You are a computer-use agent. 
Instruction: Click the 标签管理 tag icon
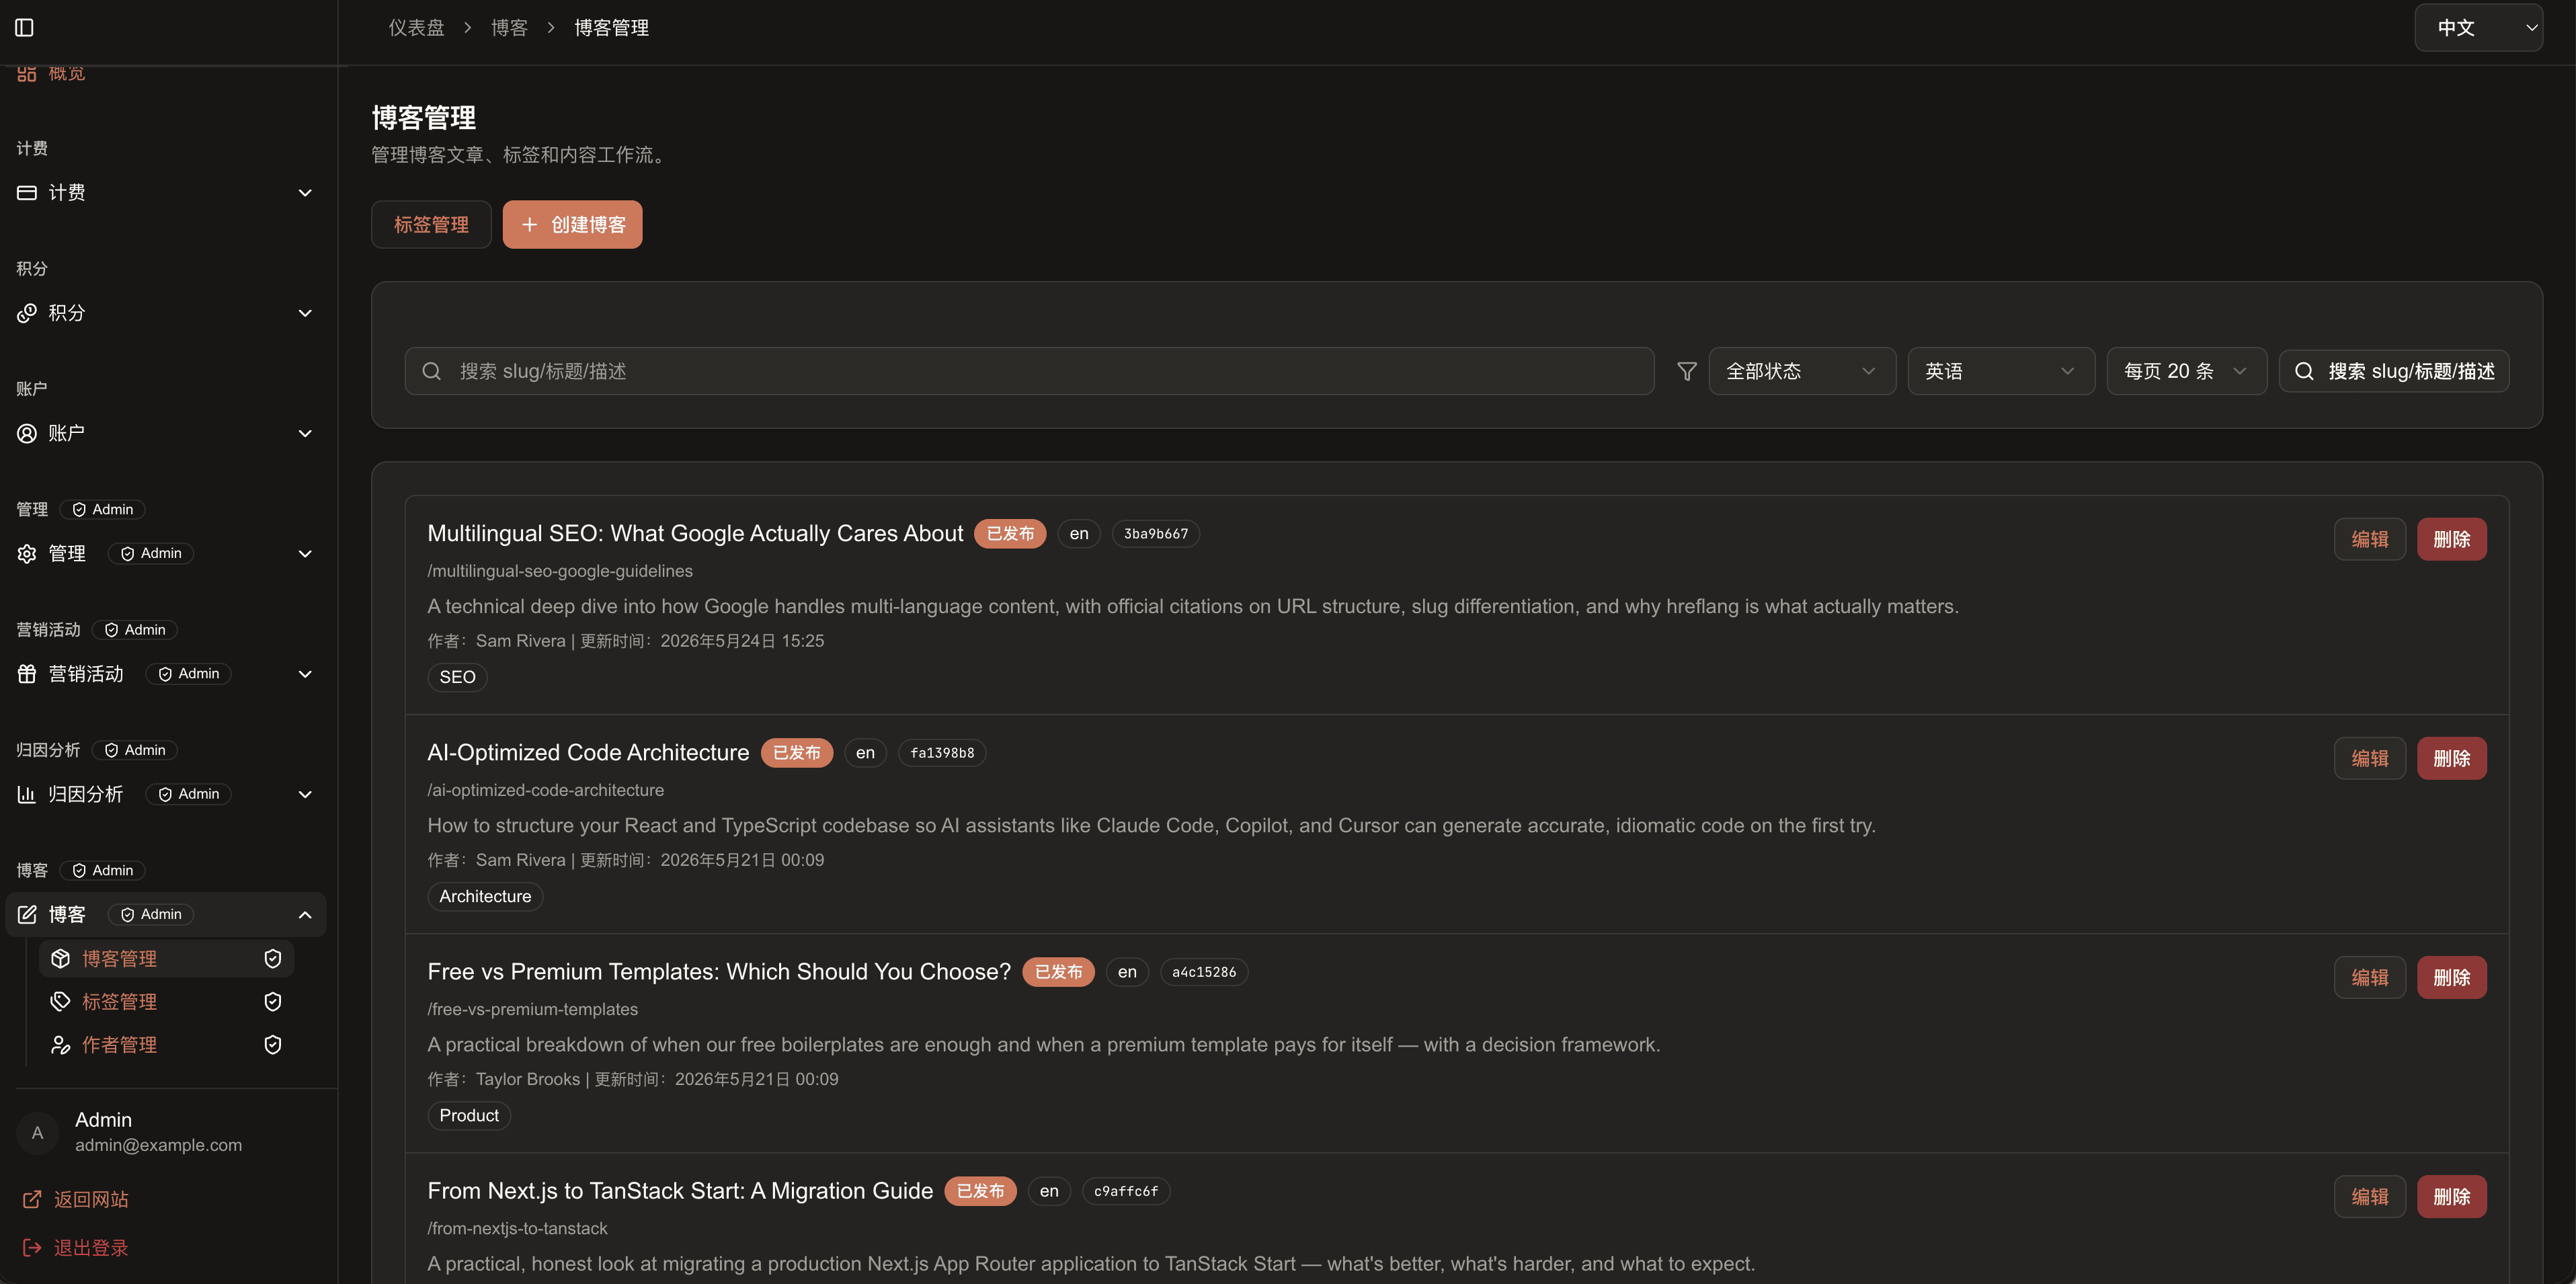click(61, 1002)
